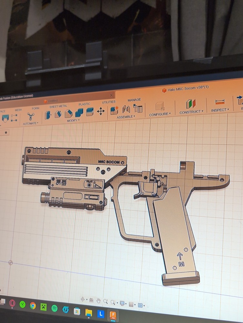The width and height of the screenshot is (243, 323).
Task: Open the Automate dropdown menu
Action: tap(30, 124)
